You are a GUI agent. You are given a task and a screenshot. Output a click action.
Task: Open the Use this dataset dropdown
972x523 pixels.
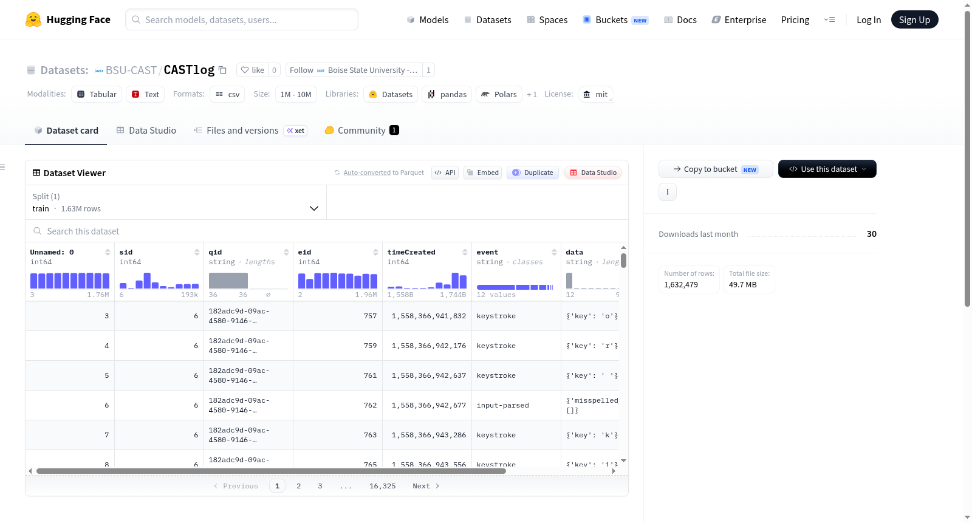[827, 169]
